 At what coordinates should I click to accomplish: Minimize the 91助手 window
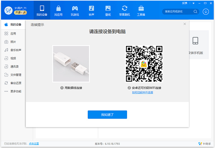point(199,3)
